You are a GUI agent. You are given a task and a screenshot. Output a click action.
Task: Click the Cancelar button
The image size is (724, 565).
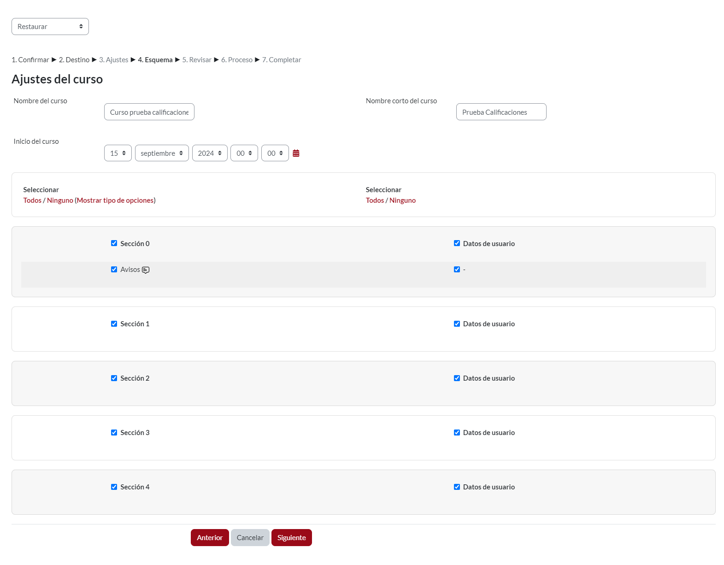pos(250,538)
